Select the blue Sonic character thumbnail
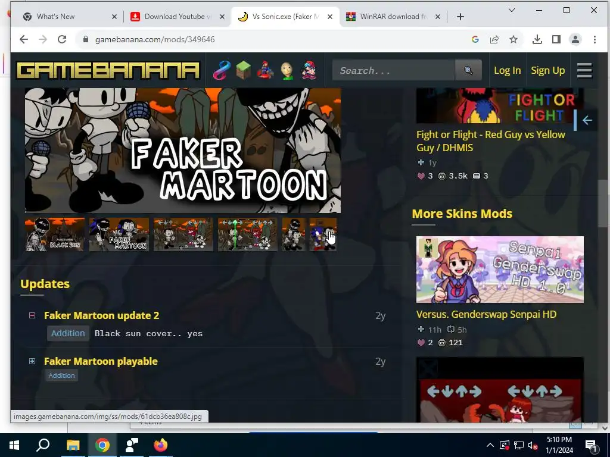This screenshot has width=610, height=457. coord(323,234)
